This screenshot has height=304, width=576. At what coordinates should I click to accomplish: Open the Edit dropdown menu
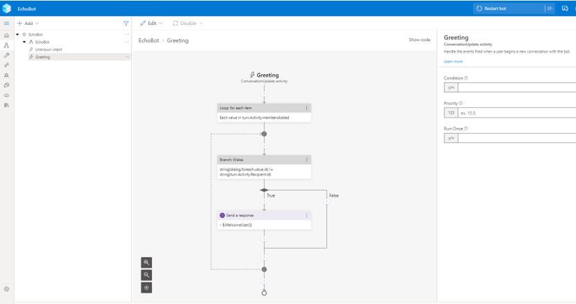click(151, 23)
